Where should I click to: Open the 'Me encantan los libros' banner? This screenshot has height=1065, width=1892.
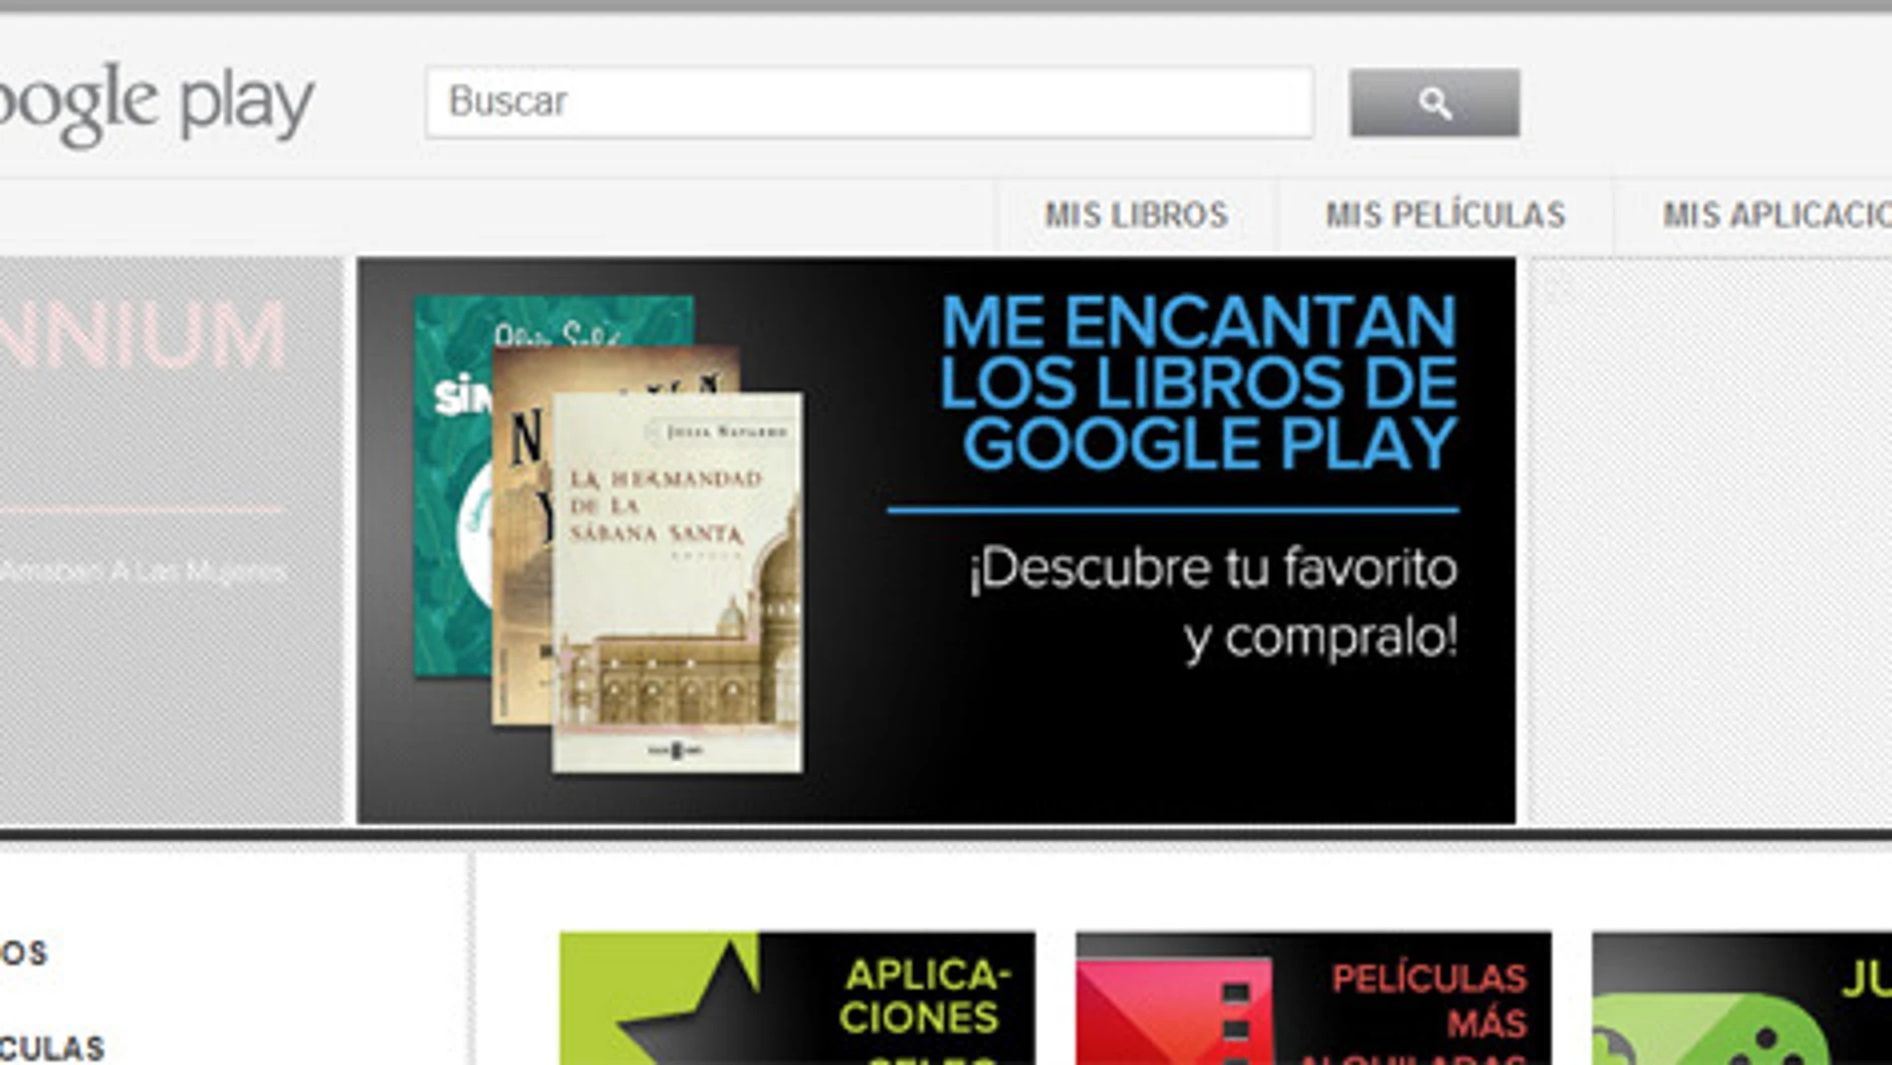tap(937, 540)
